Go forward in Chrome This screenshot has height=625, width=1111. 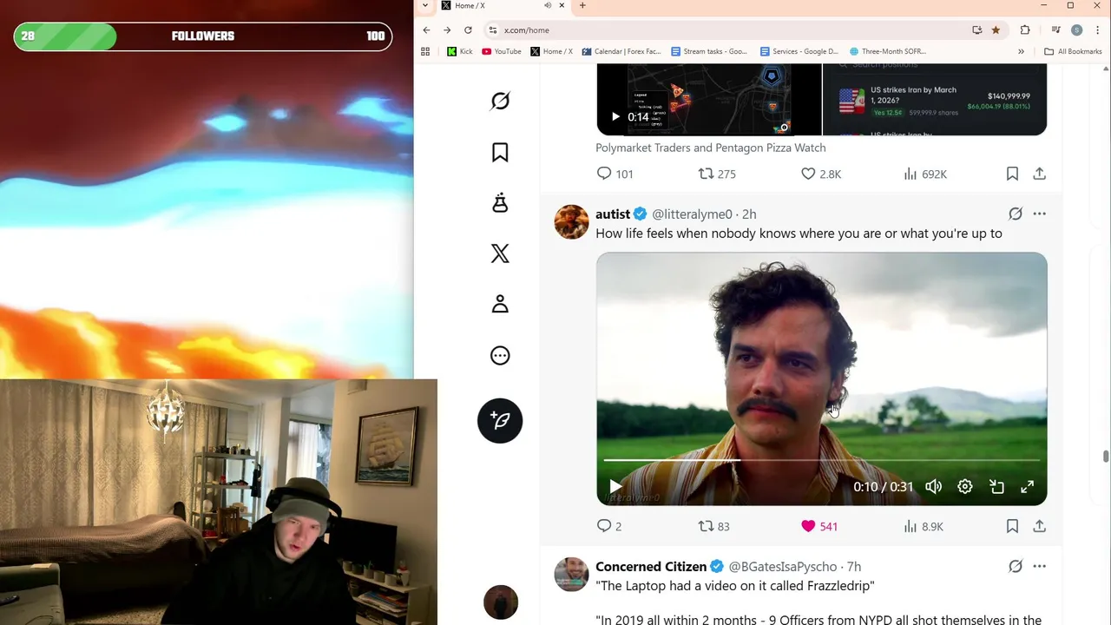point(447,30)
